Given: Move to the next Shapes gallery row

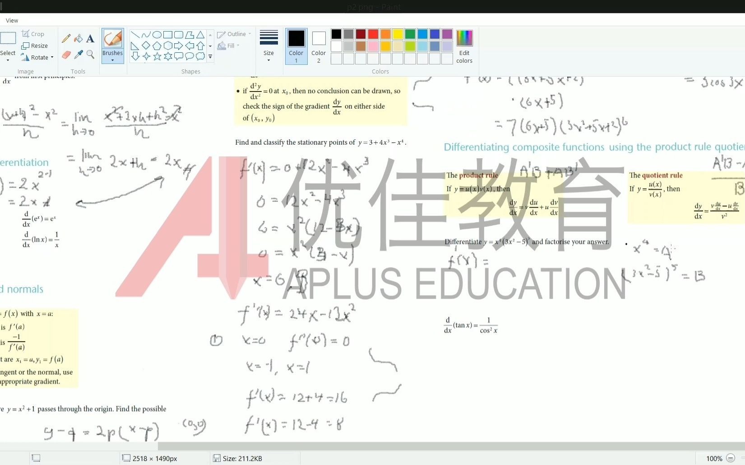Looking at the screenshot, I should 210,46.
